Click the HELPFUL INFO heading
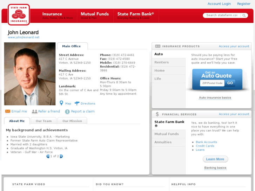The height and width of the screenshot is (191, 255). 183,184
